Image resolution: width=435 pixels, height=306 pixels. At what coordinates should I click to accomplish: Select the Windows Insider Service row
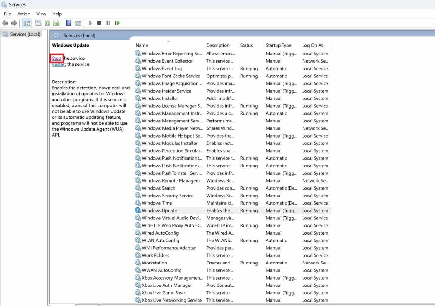[233, 91]
